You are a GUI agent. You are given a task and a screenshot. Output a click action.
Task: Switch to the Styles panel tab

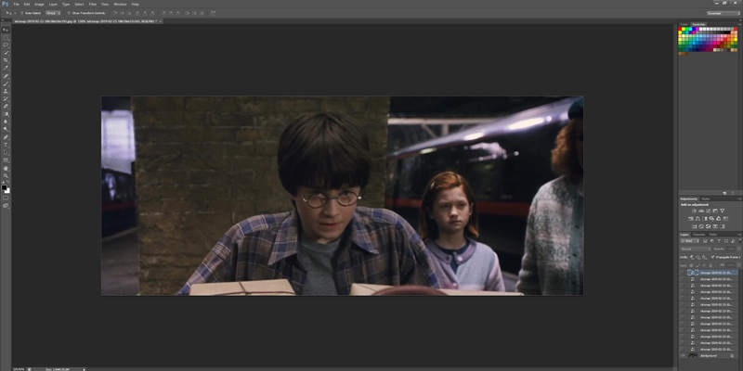705,198
